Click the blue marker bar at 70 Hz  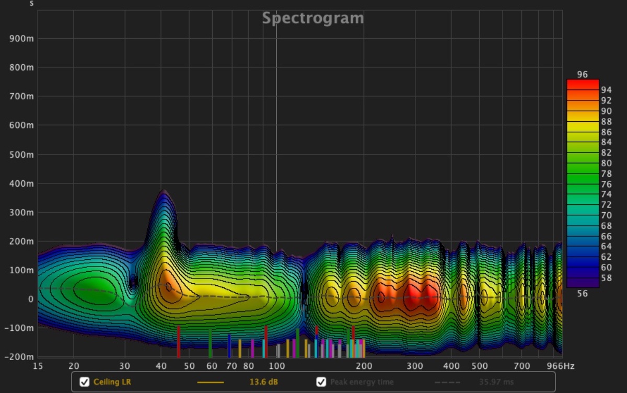click(x=229, y=346)
